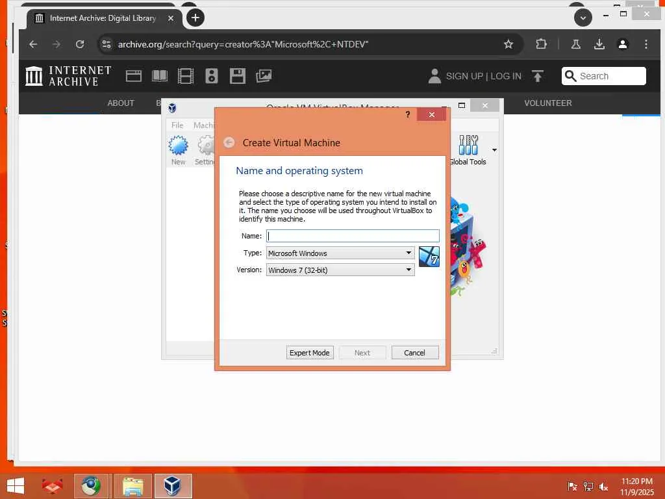Click the Windows Start button

click(x=16, y=486)
